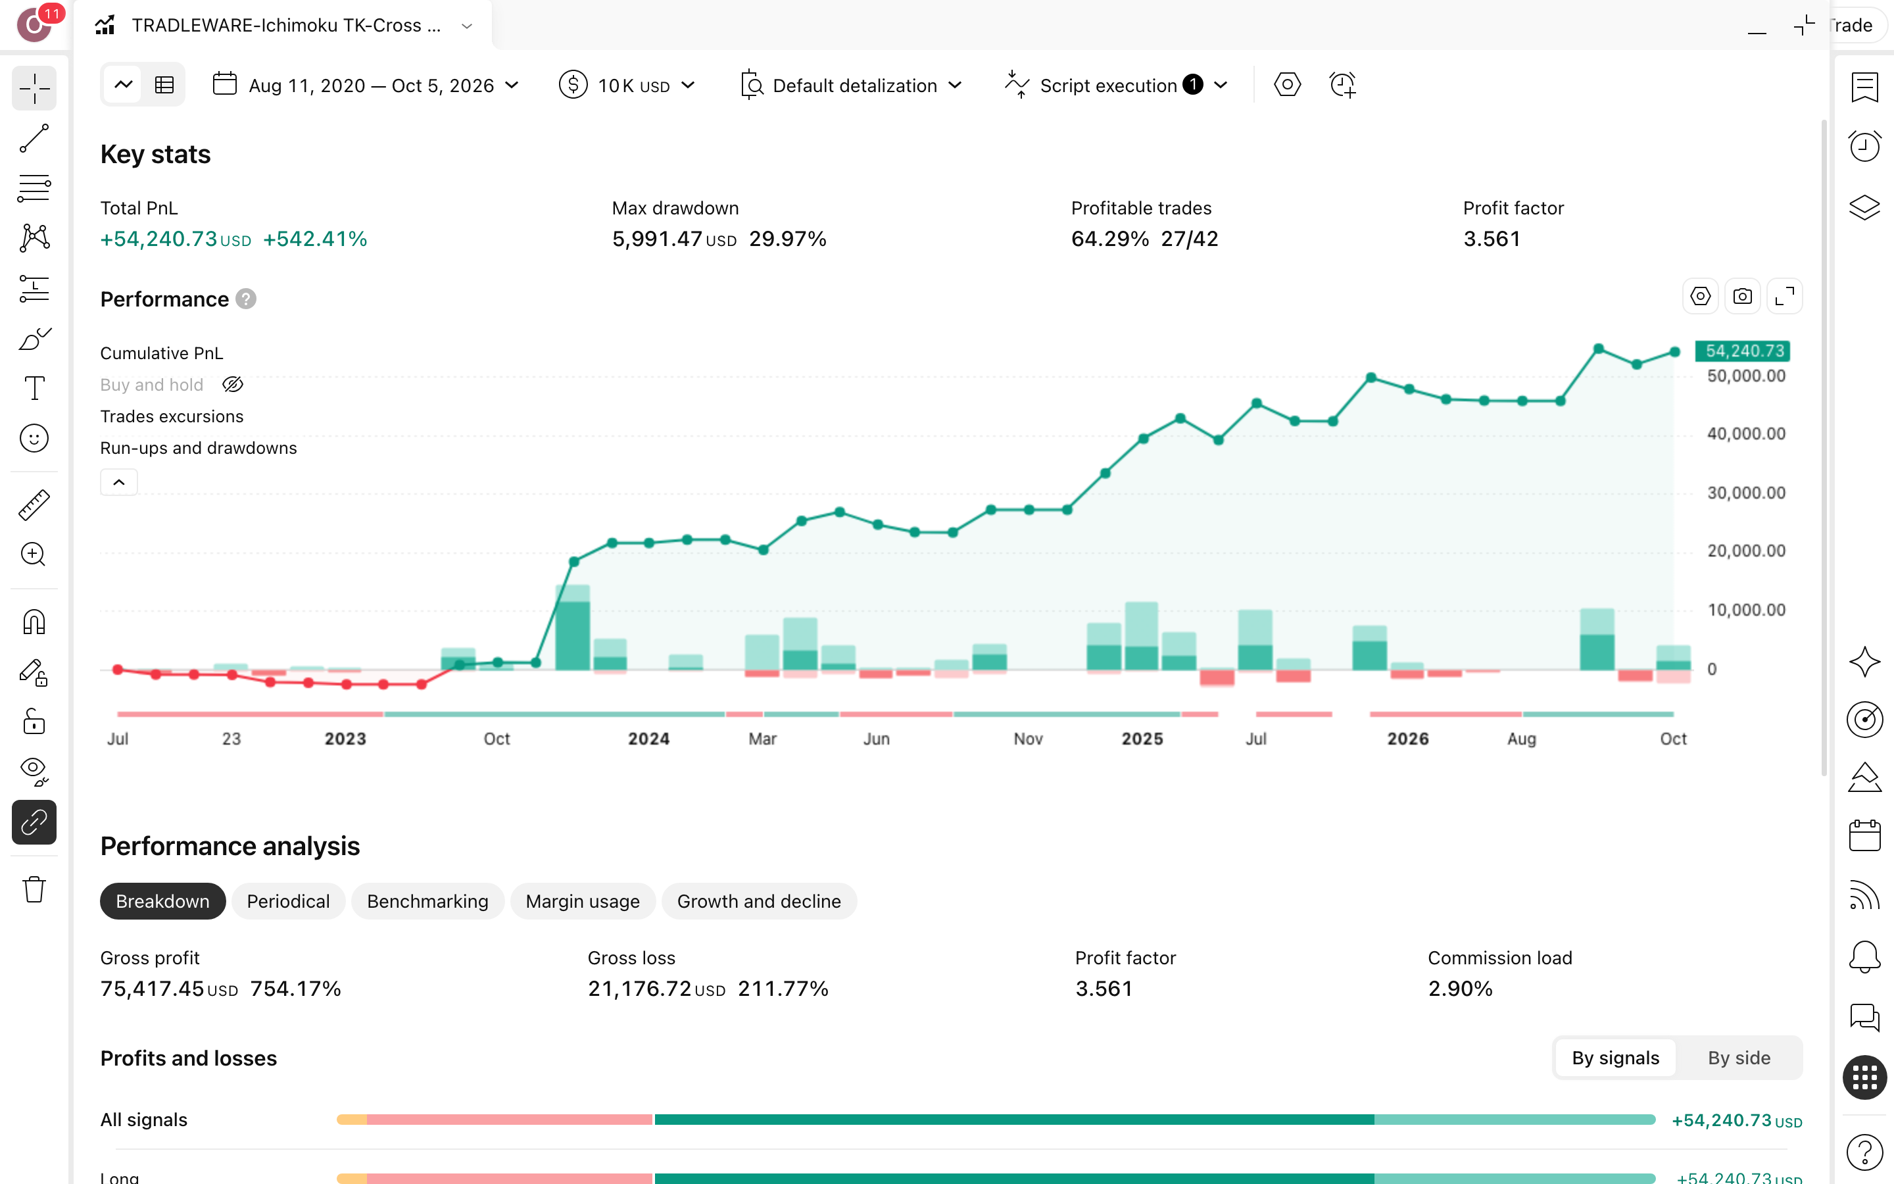
Task: Select the By signals view
Action: pos(1615,1058)
